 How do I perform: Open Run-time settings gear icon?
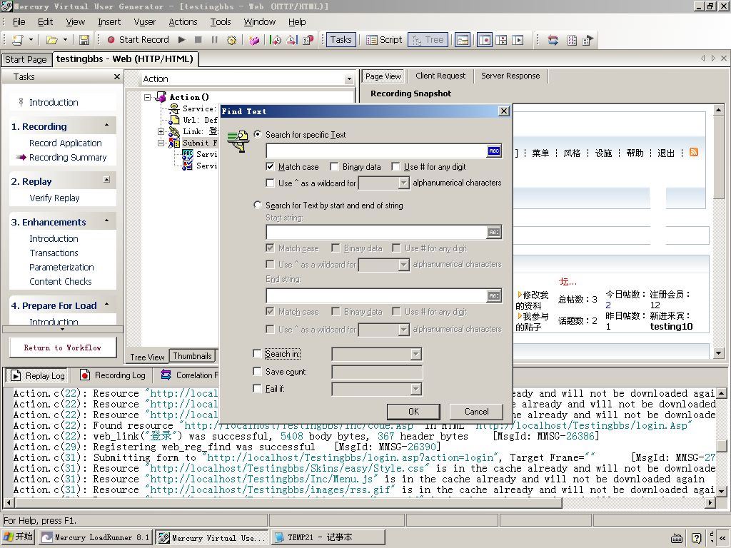(231, 40)
